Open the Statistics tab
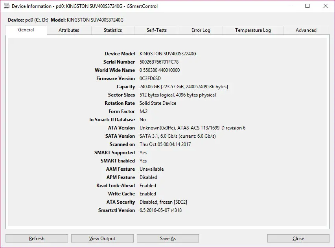The image size is (335, 248). coord(113,30)
